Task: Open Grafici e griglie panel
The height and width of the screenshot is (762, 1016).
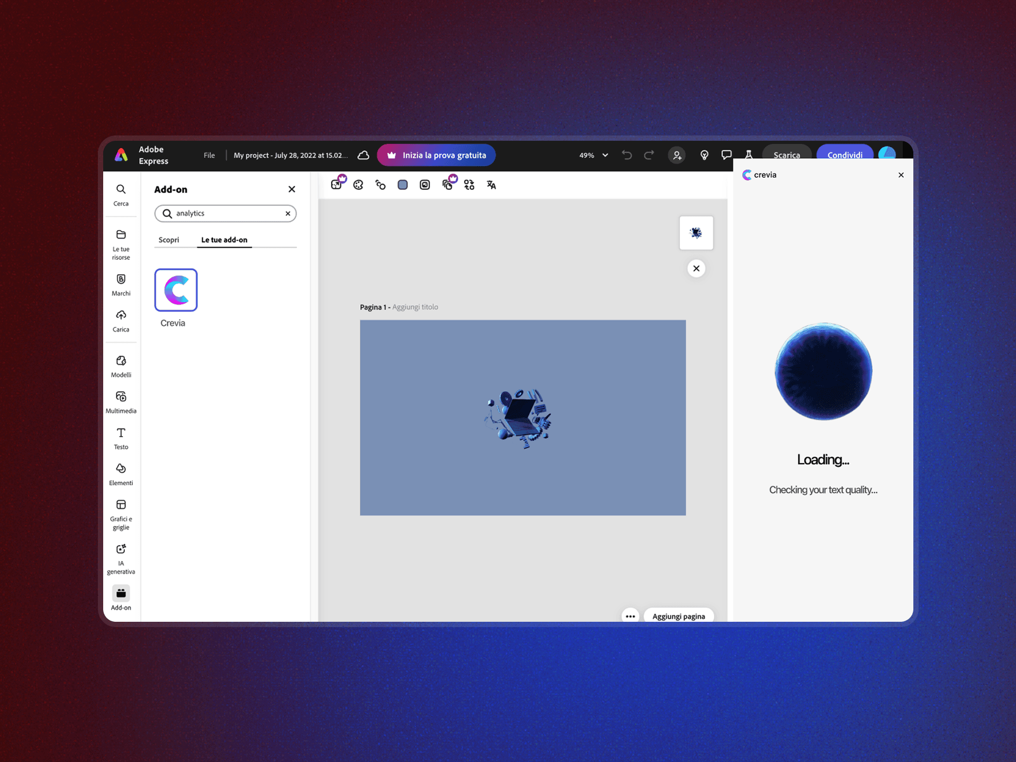Action: pos(121,505)
